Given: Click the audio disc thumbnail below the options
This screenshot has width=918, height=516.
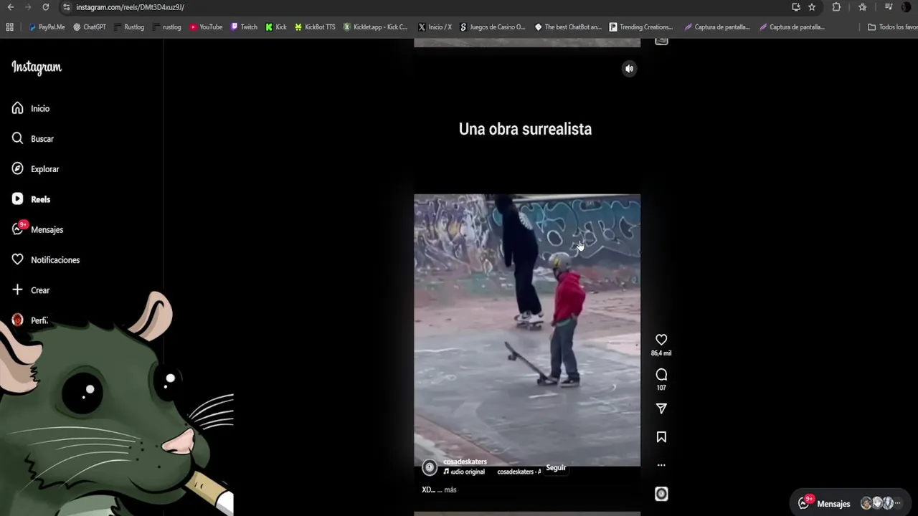Looking at the screenshot, I should [x=661, y=494].
